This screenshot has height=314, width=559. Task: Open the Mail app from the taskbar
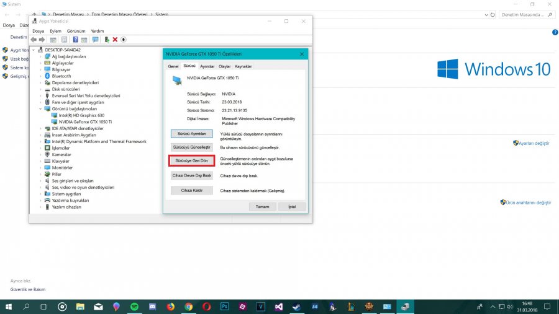[98, 307]
